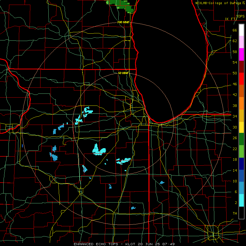Click the 54 legend value label
This screenshot has width=246, height=246.
pyautogui.click(x=235, y=62)
